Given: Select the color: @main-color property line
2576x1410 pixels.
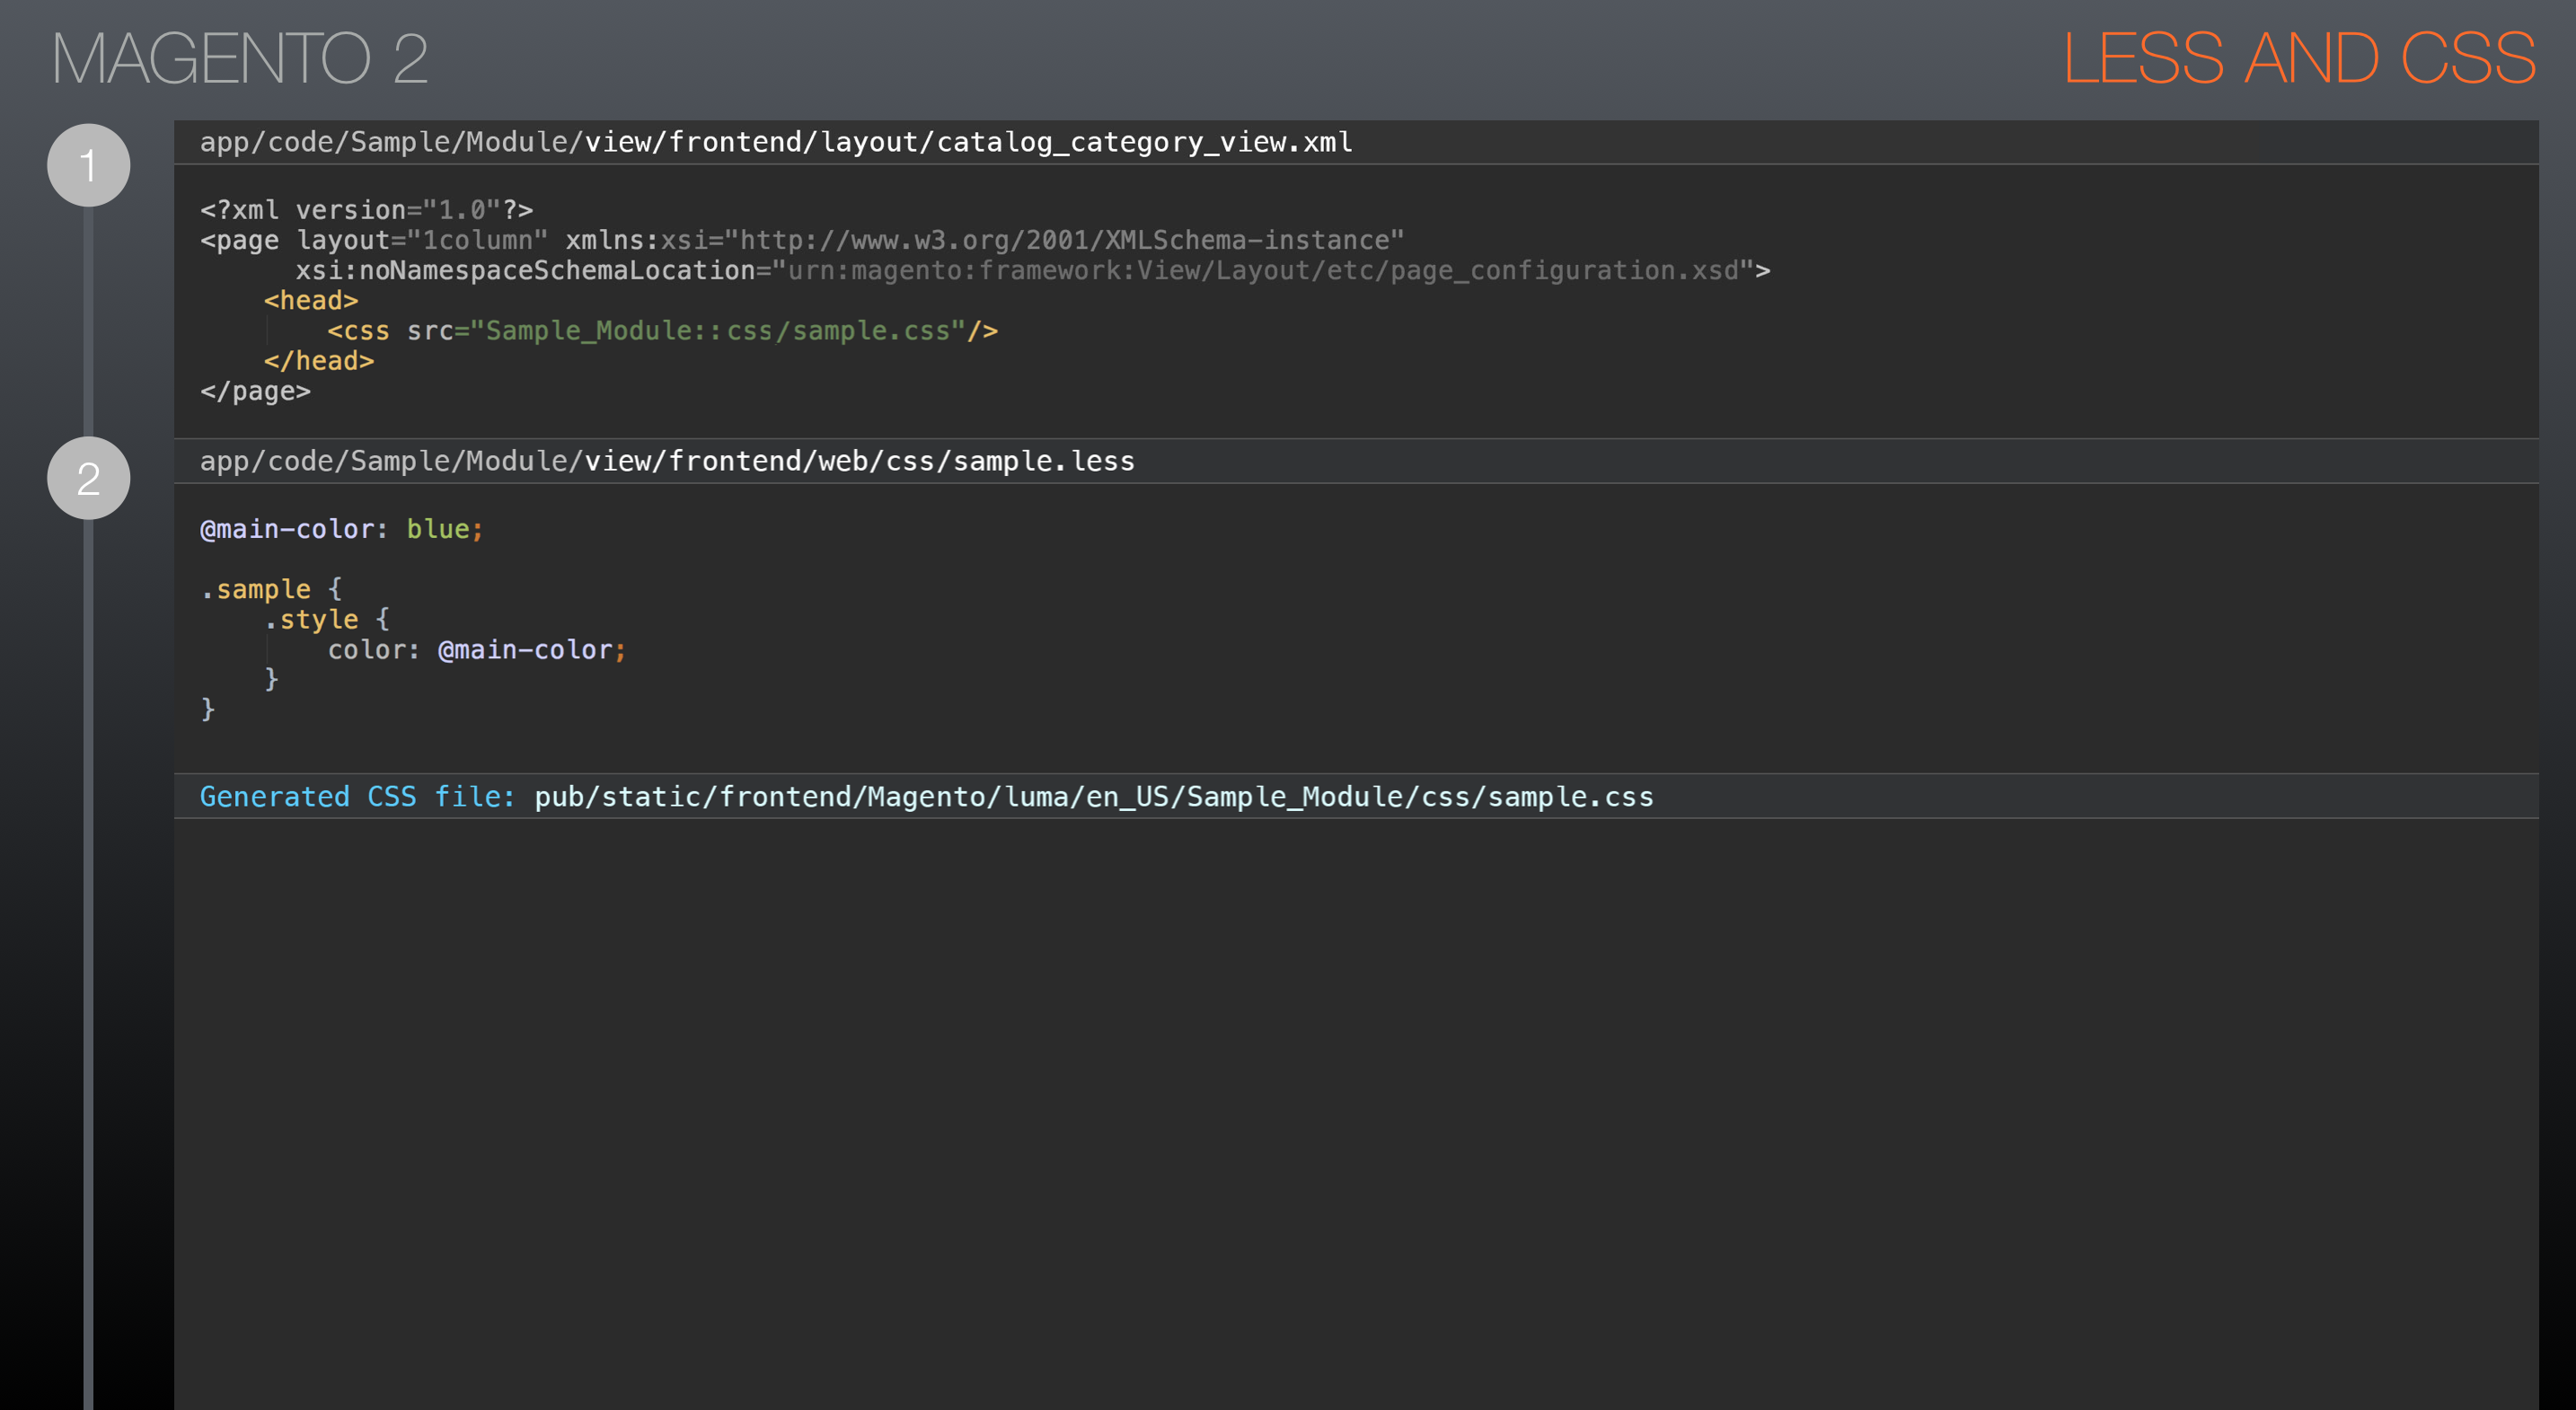Looking at the screenshot, I should pyautogui.click(x=477, y=649).
